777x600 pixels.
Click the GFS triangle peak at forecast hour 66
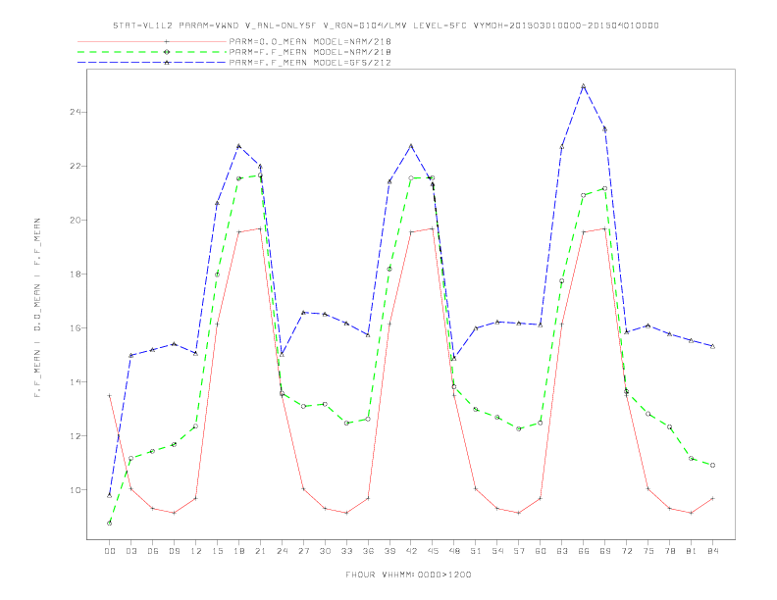(584, 86)
